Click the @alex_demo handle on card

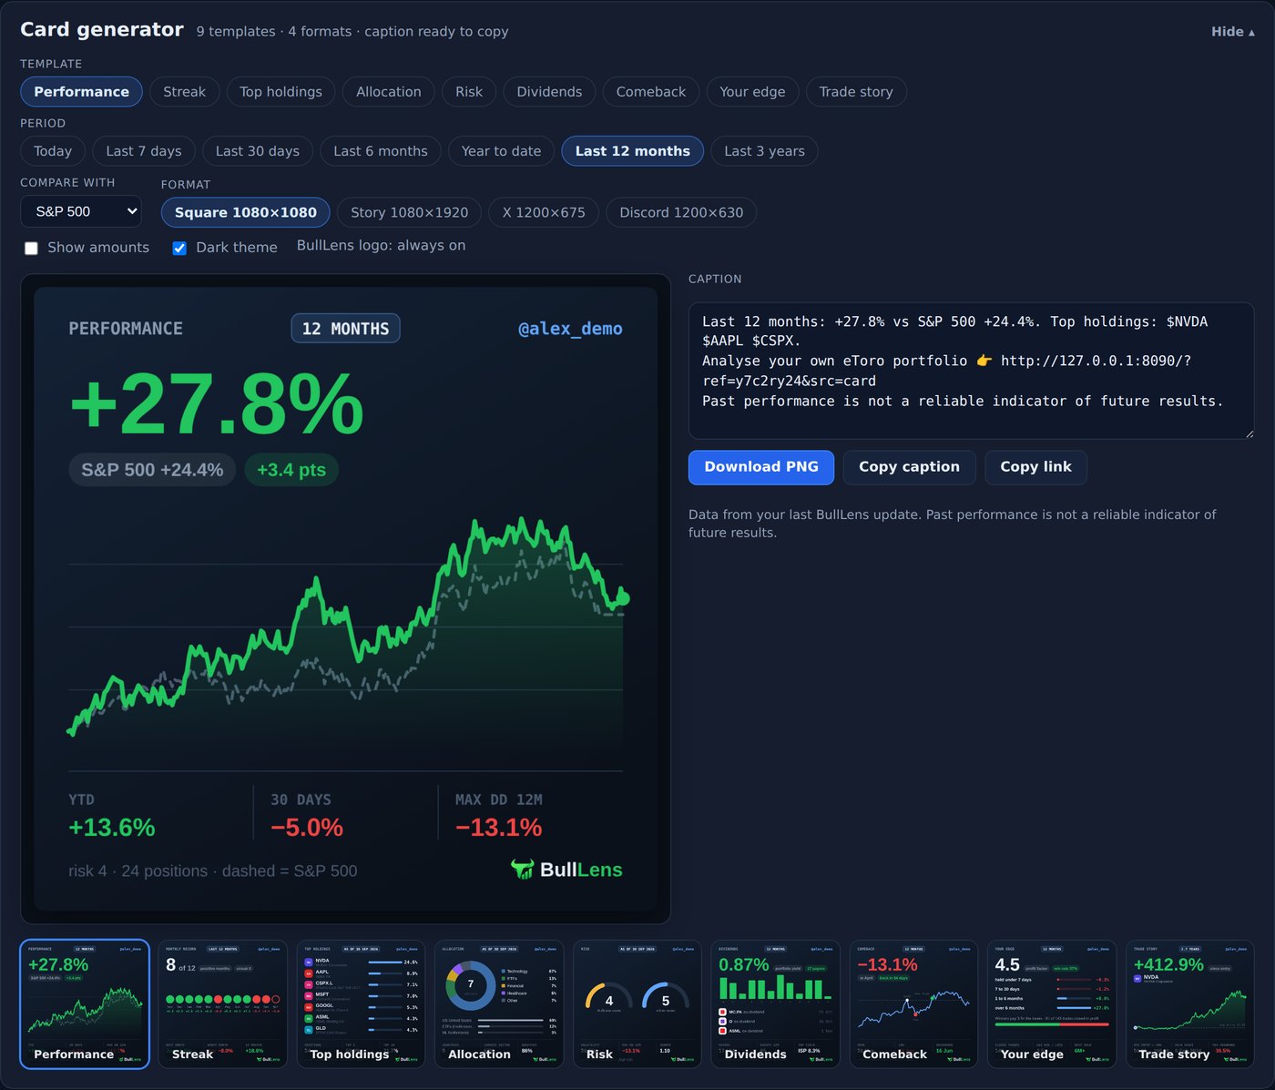coord(570,329)
